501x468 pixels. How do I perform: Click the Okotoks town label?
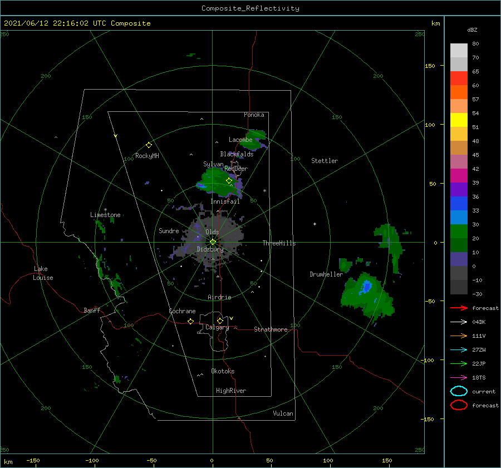pyautogui.click(x=223, y=371)
